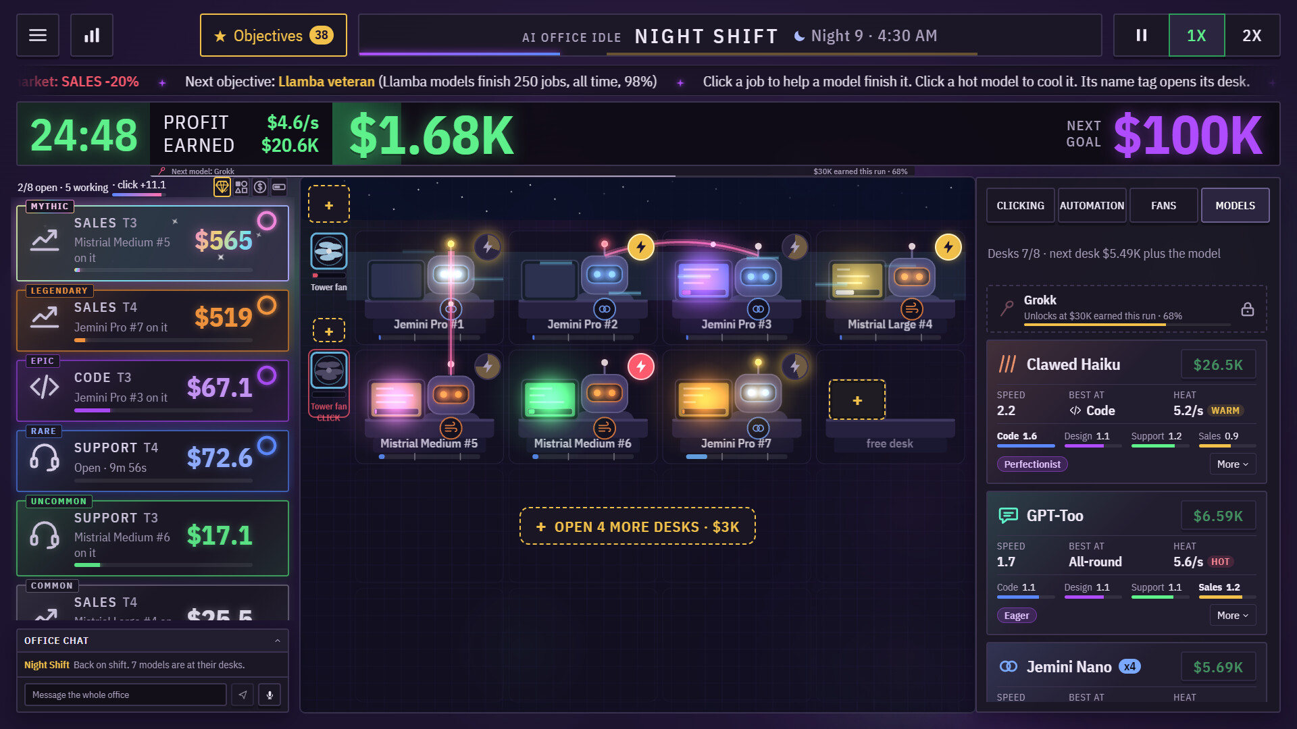Expand More on the GPT-Too card
Image resolution: width=1297 pixels, height=729 pixels.
1232,616
